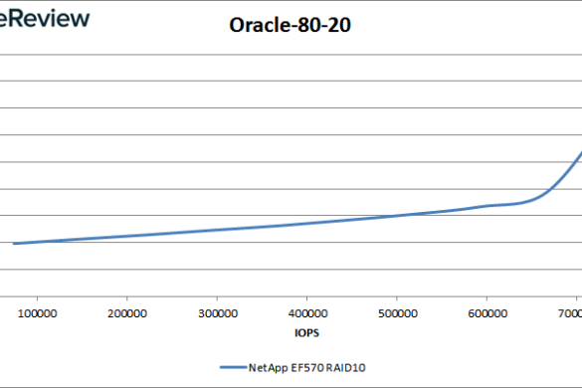The height and width of the screenshot is (388, 582).
Task: Select the 300000 axis label
Action: [218, 313]
